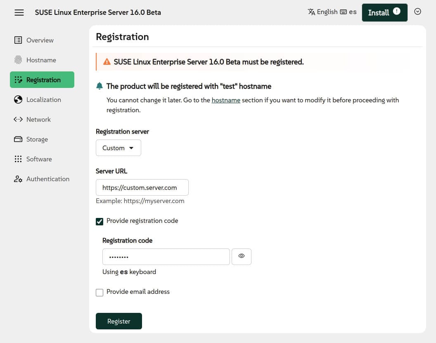Click the Register button
436x343 pixels.
pyautogui.click(x=119, y=321)
